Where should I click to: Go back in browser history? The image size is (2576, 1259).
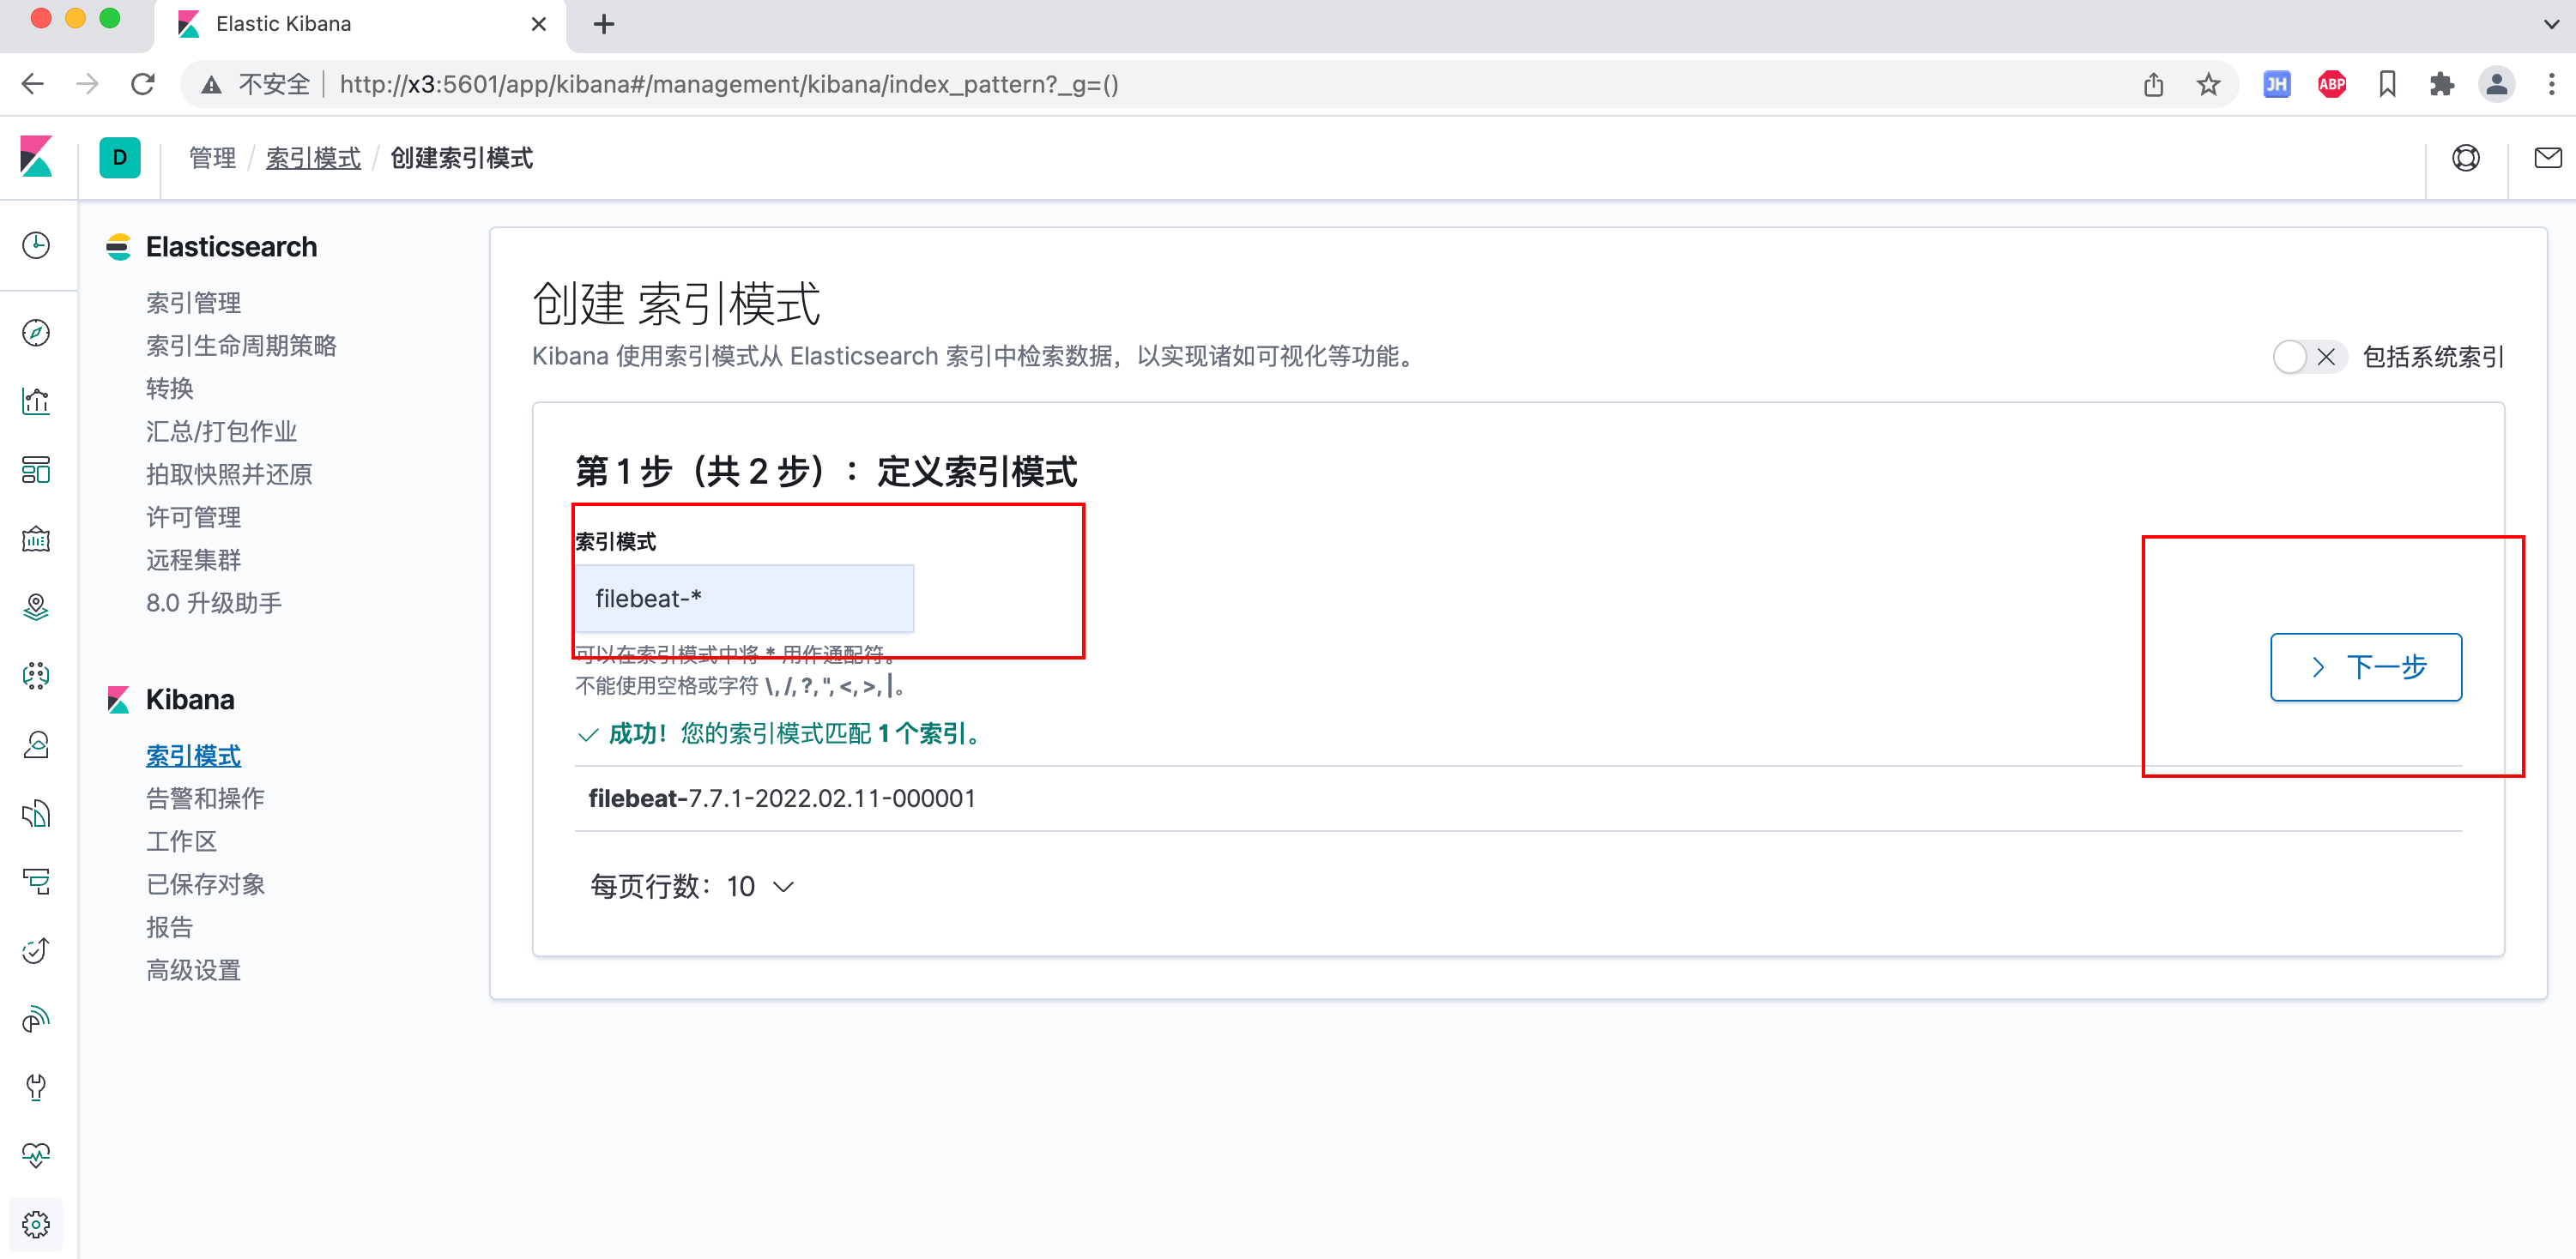(33, 85)
